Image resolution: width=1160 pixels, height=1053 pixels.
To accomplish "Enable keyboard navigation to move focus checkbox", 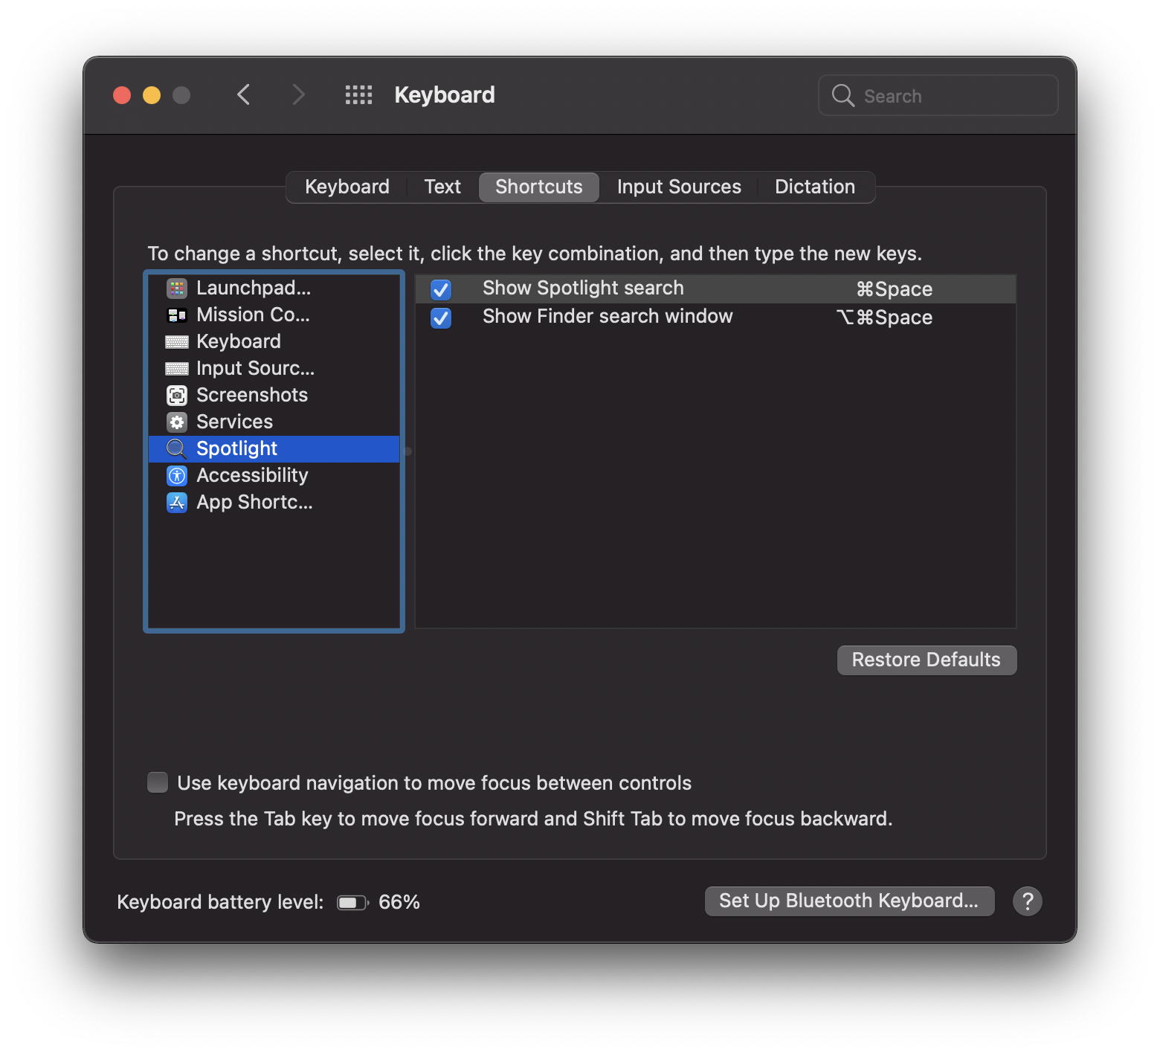I will [x=158, y=782].
